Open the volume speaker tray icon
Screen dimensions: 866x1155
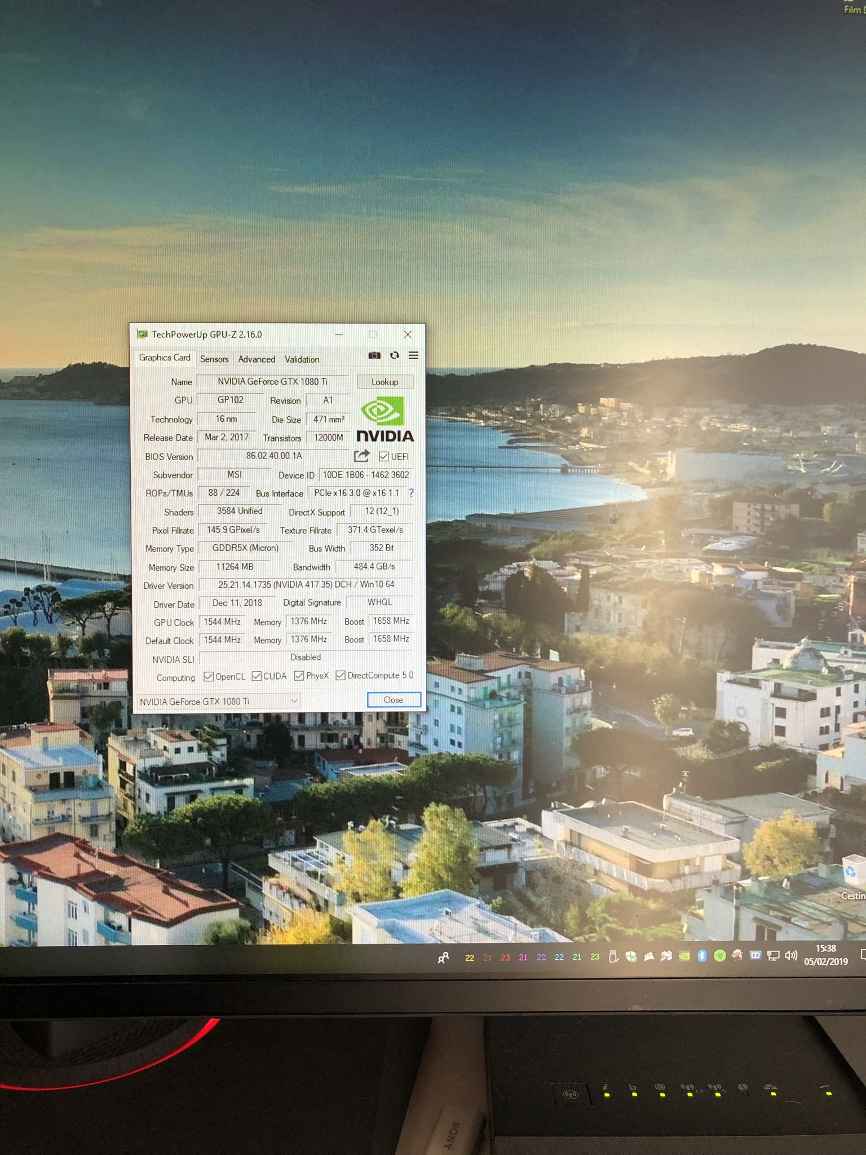(x=791, y=955)
